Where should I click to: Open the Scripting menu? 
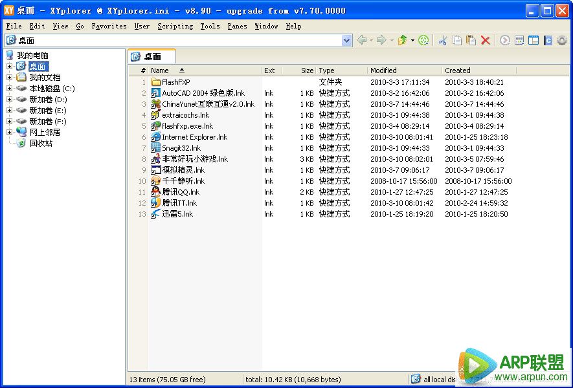pyautogui.click(x=175, y=26)
